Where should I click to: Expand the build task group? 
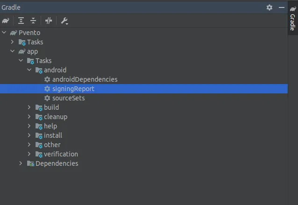[x=29, y=107]
